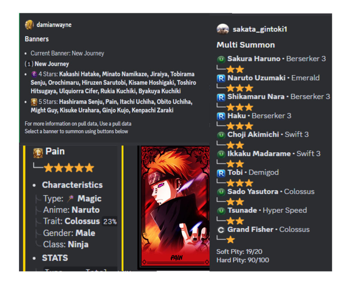
Task: Click the gold L rarity icon beside 5 Stars
Action: point(34,102)
